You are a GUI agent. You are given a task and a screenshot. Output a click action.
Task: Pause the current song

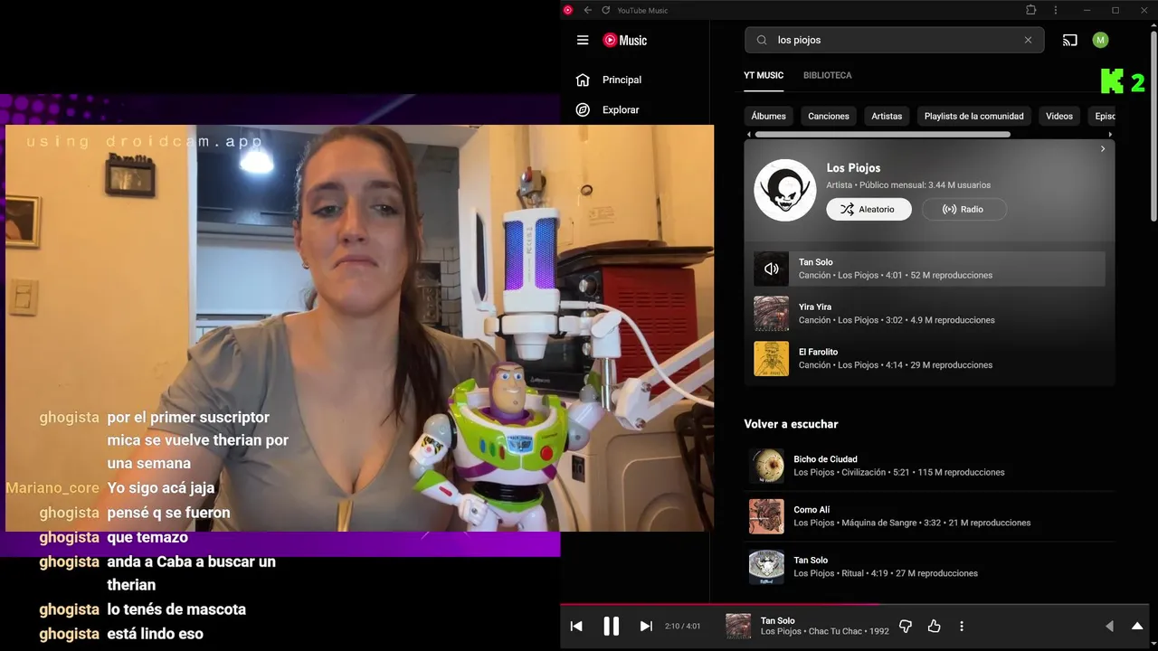pyautogui.click(x=612, y=626)
